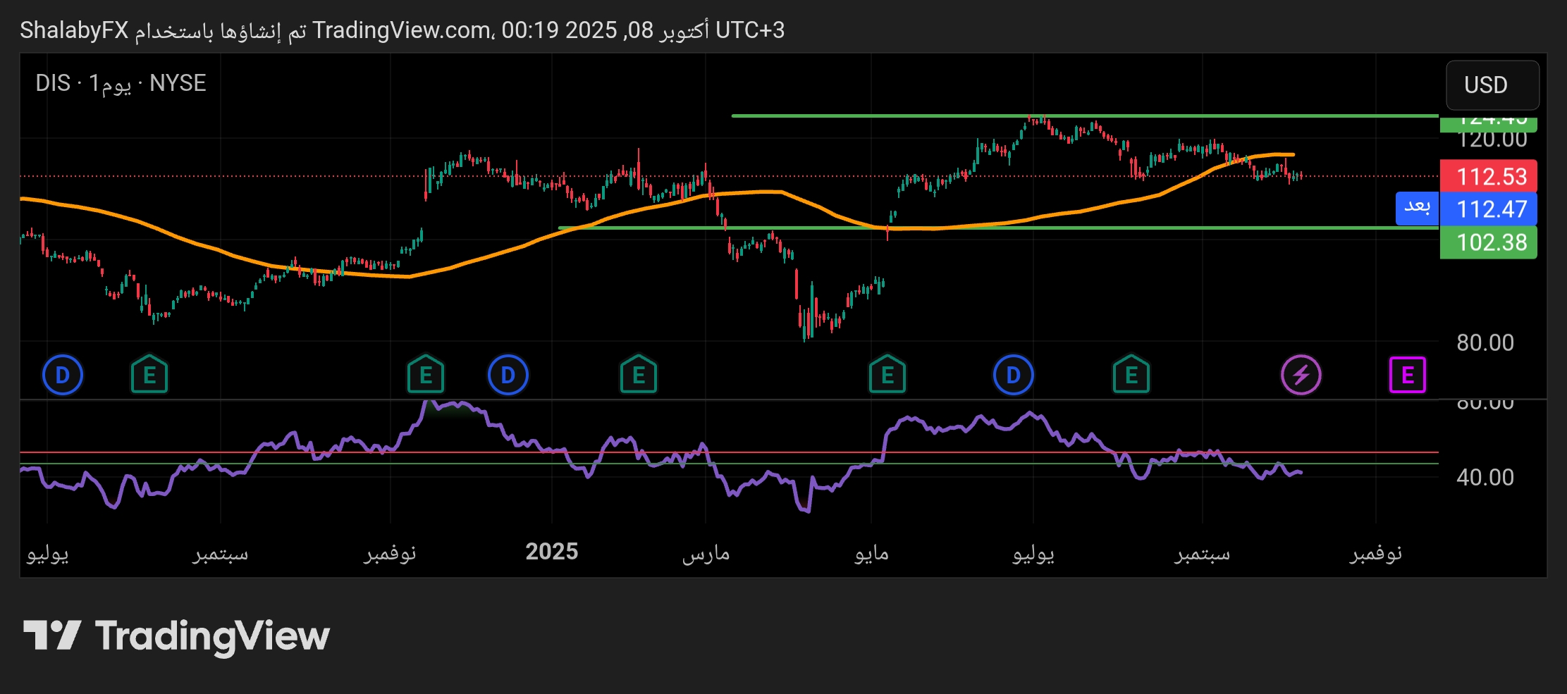Click the مارس label on the time axis
Screen dimensions: 1567x694
pyautogui.click(x=706, y=553)
